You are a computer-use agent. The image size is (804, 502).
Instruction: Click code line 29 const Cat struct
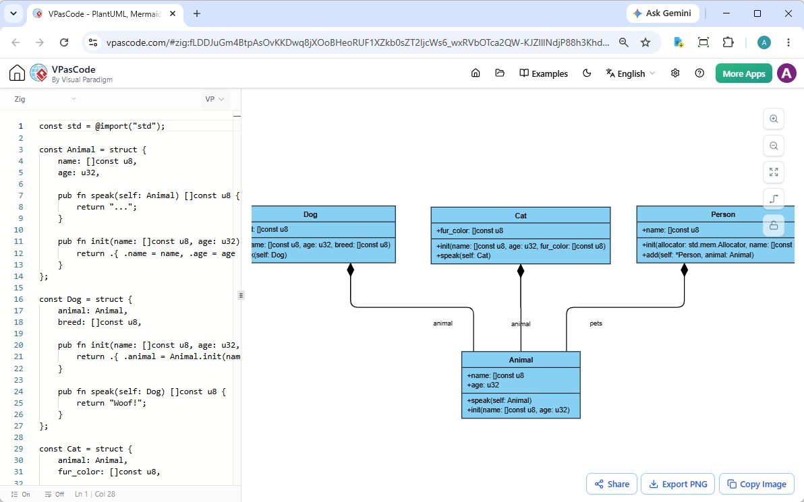[86, 449]
